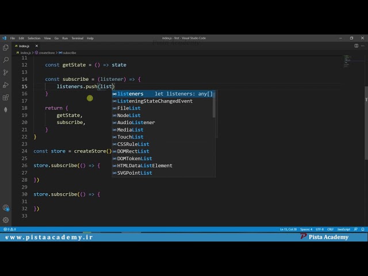Open Source Control view
The image size is (368, 276).
pyautogui.click(x=6, y=72)
